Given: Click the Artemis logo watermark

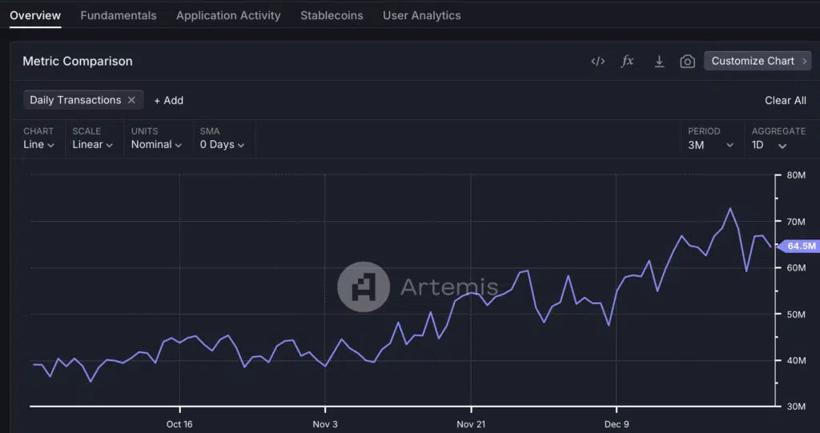Looking at the screenshot, I should click(x=364, y=287).
